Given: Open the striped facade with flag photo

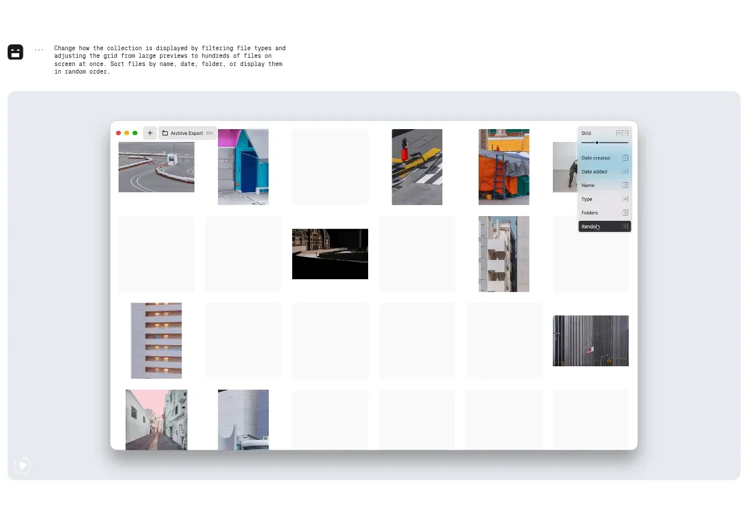Looking at the screenshot, I should pos(591,341).
